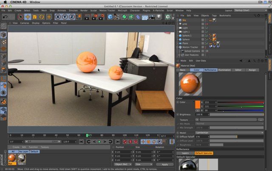272x171 pixels.
Task: Add a Camera object
Action: (152, 17)
